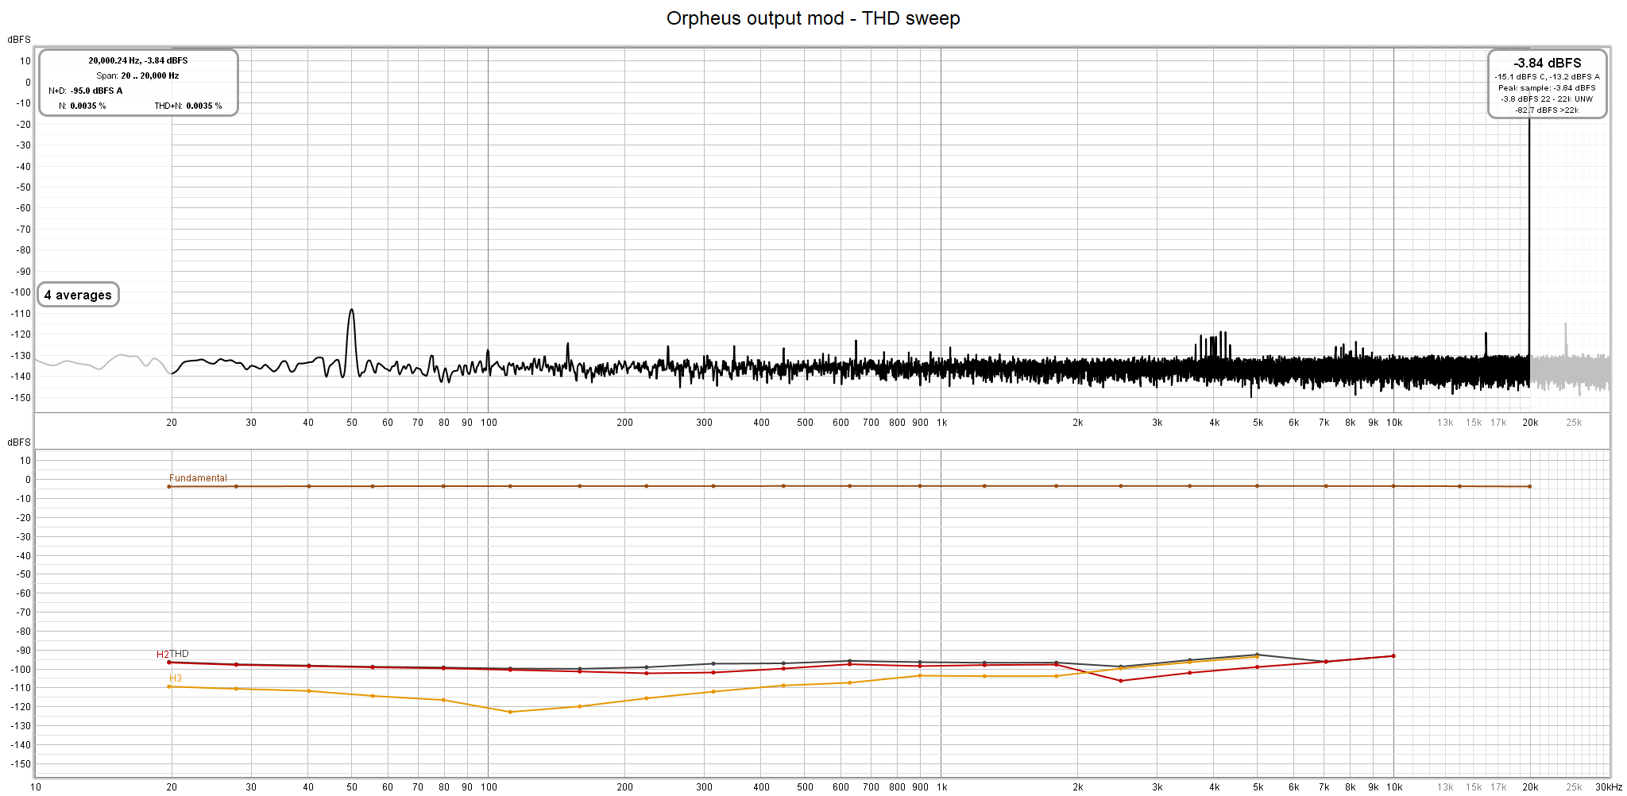Click the '-100' level tick on lower chart
1627x796 pixels.
pyautogui.click(x=21, y=670)
